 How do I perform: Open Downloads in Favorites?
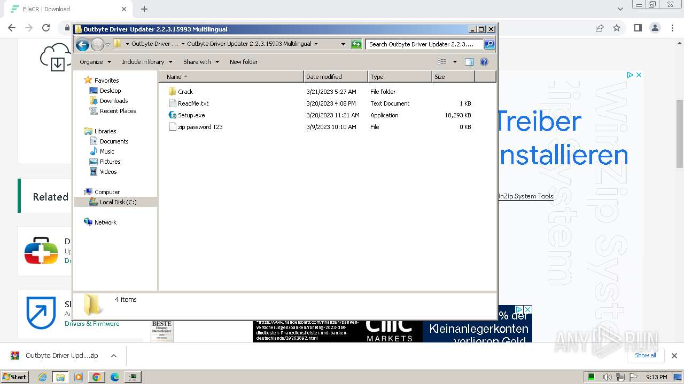(114, 101)
